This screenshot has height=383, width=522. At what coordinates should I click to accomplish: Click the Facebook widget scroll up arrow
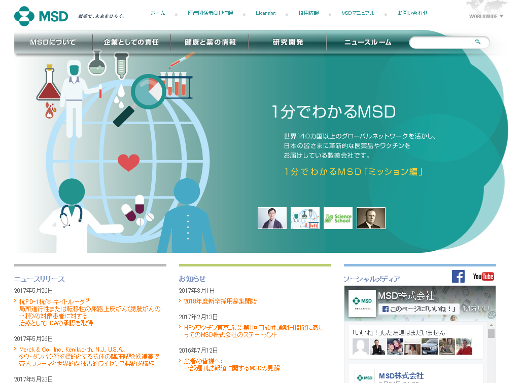(491, 325)
